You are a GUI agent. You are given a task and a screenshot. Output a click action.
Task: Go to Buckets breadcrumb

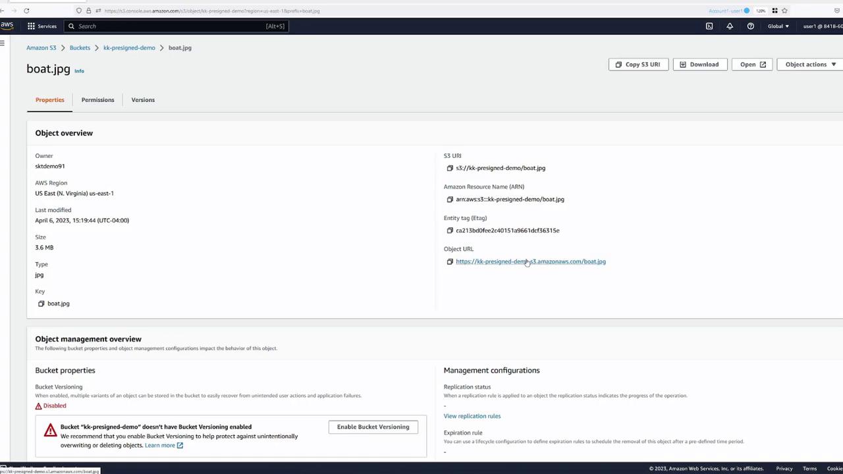coord(80,47)
